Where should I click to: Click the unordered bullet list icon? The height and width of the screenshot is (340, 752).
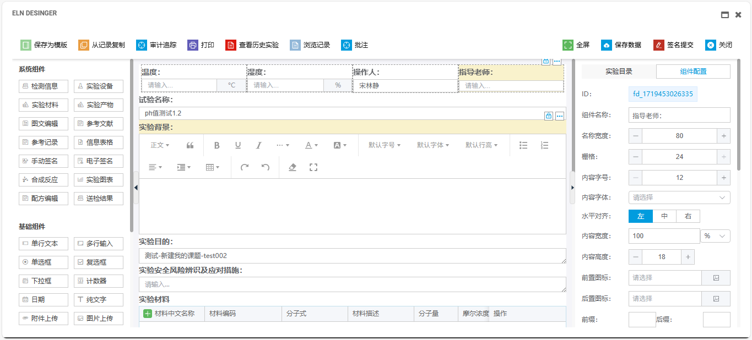click(524, 145)
